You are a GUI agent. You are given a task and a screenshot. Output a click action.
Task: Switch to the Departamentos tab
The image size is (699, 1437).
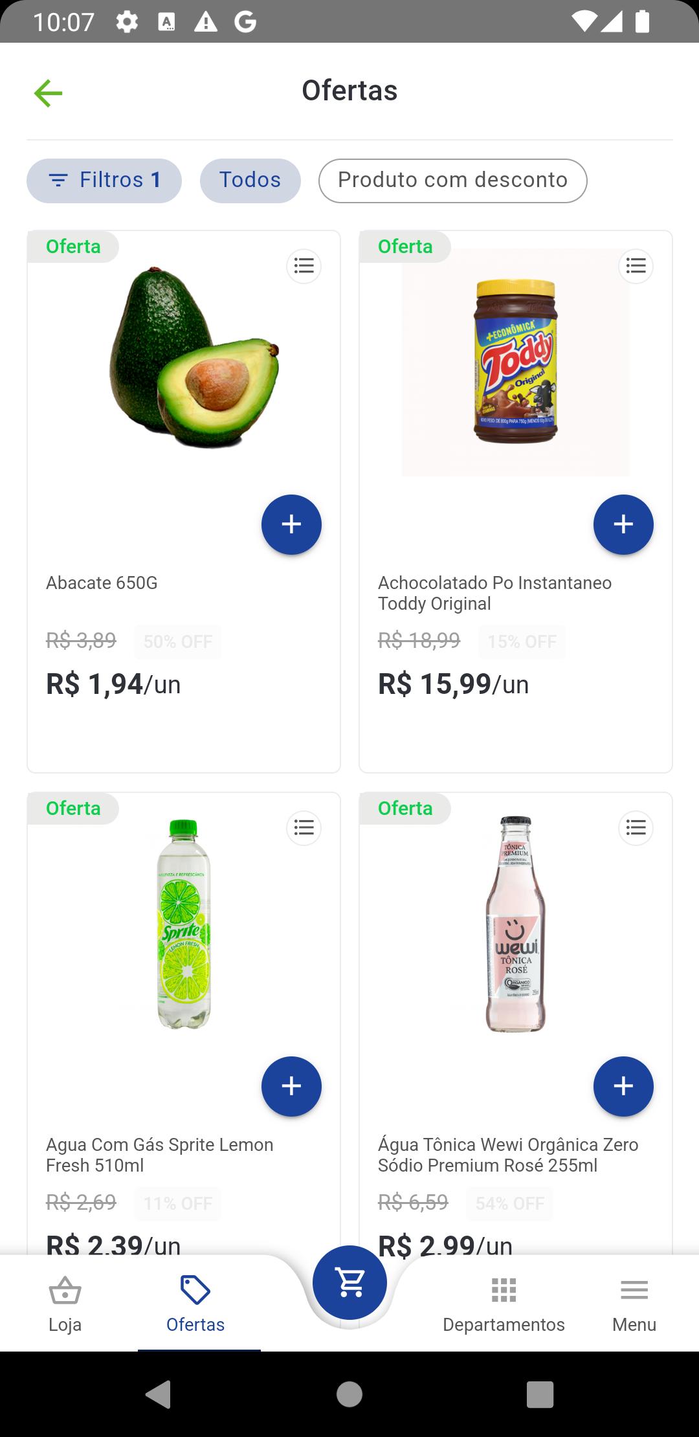tap(504, 1304)
